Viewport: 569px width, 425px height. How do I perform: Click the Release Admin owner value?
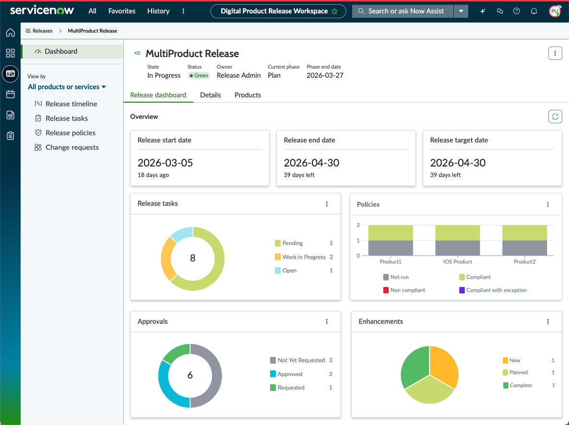(x=239, y=75)
